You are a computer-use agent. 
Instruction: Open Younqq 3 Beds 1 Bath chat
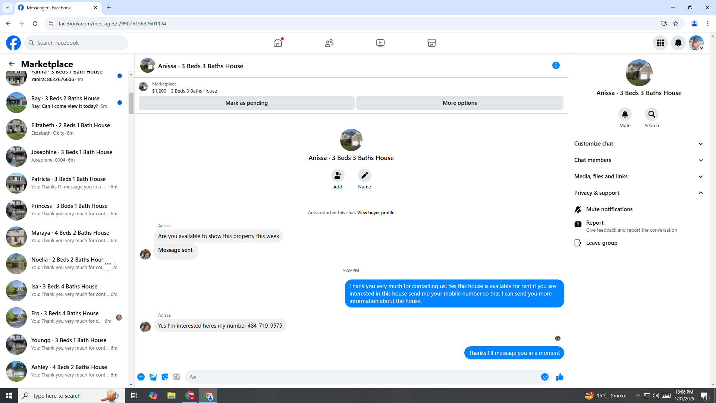(64, 344)
